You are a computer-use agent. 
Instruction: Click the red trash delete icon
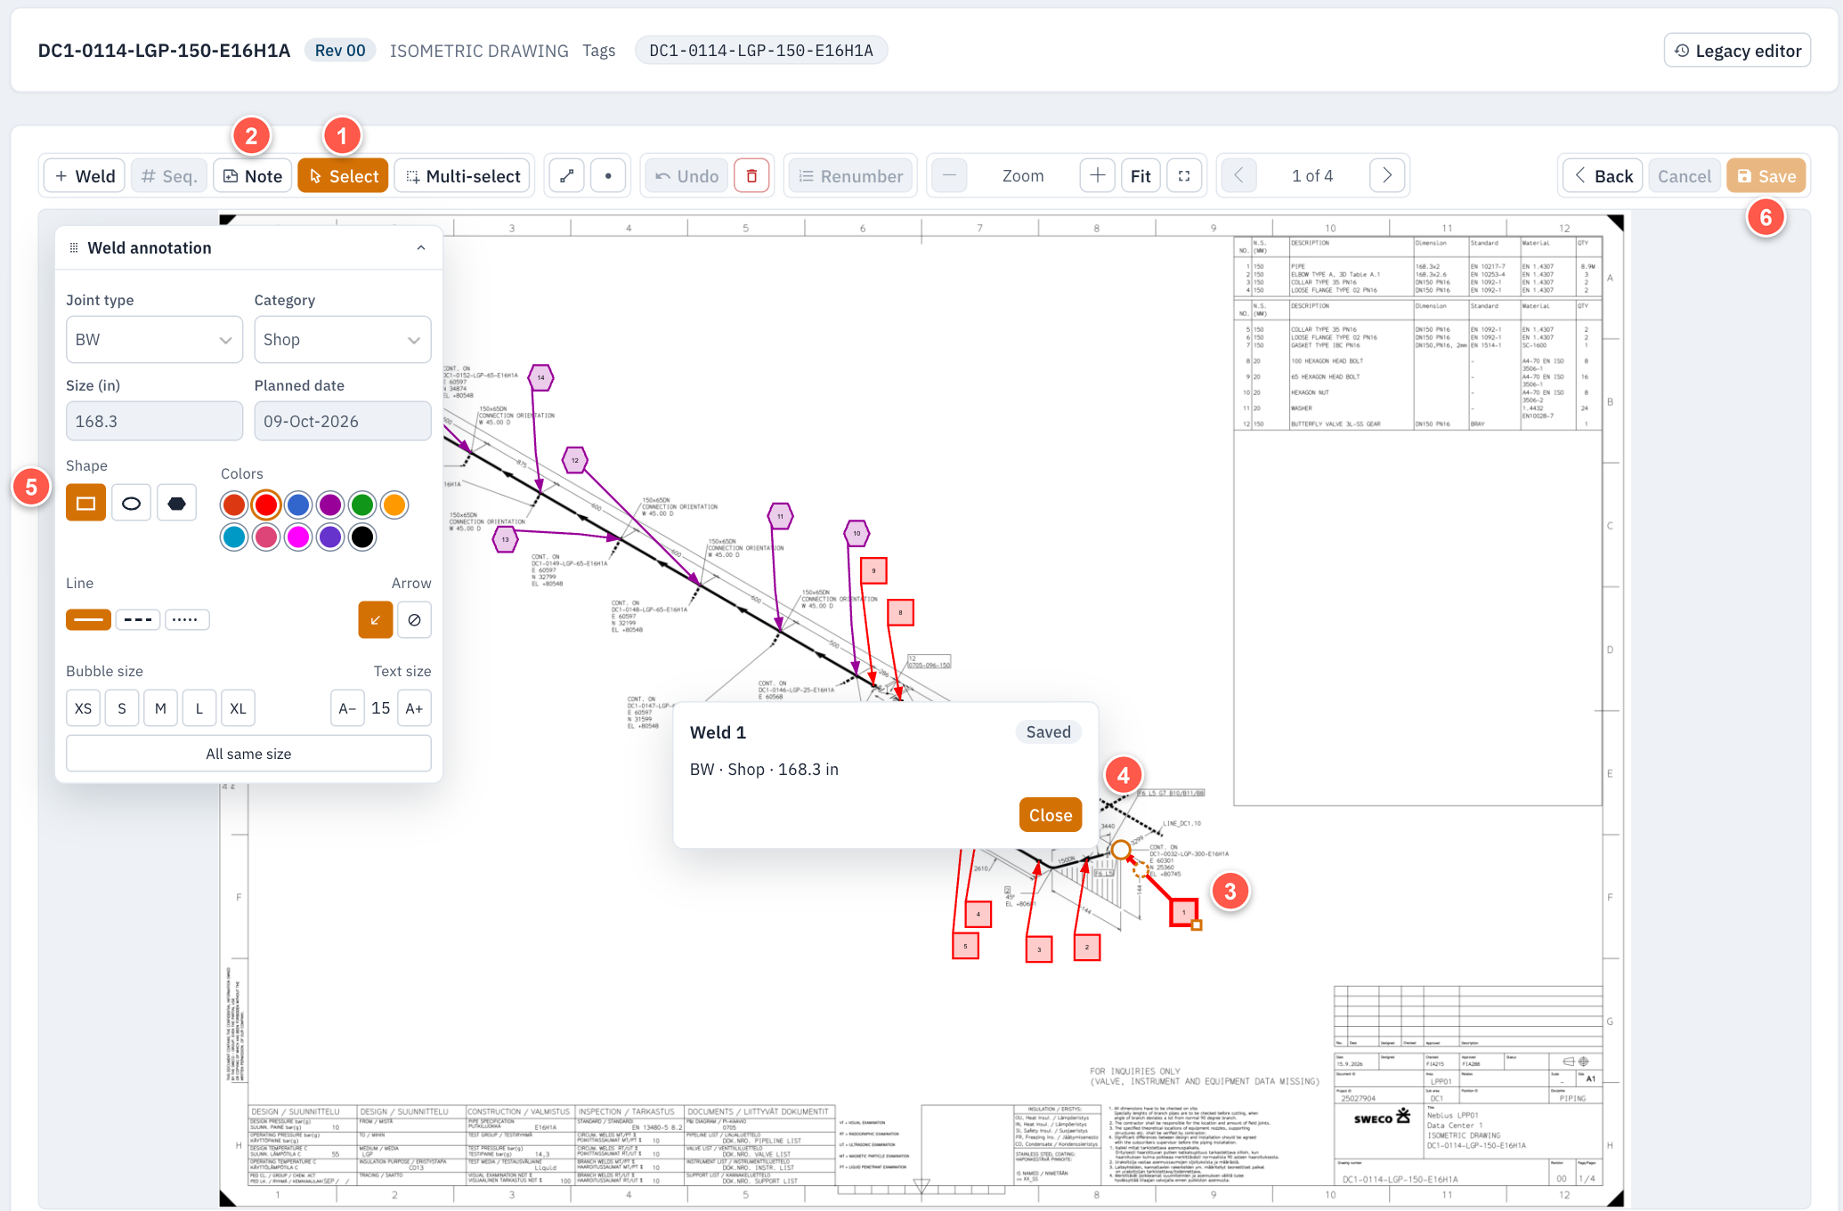(x=751, y=176)
